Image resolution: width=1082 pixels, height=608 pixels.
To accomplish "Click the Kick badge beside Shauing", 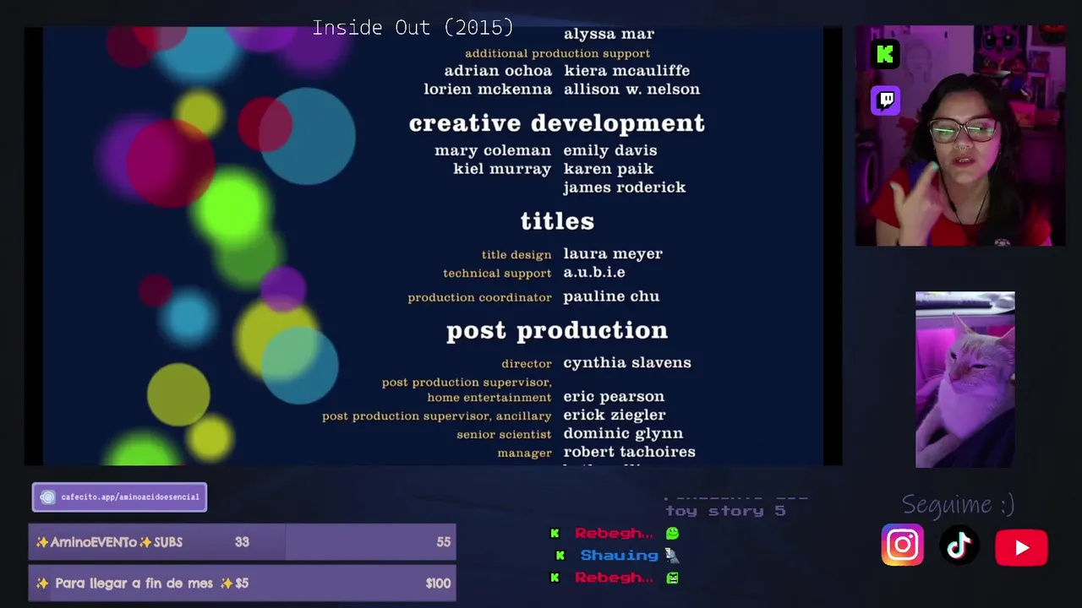I will coord(560,556).
